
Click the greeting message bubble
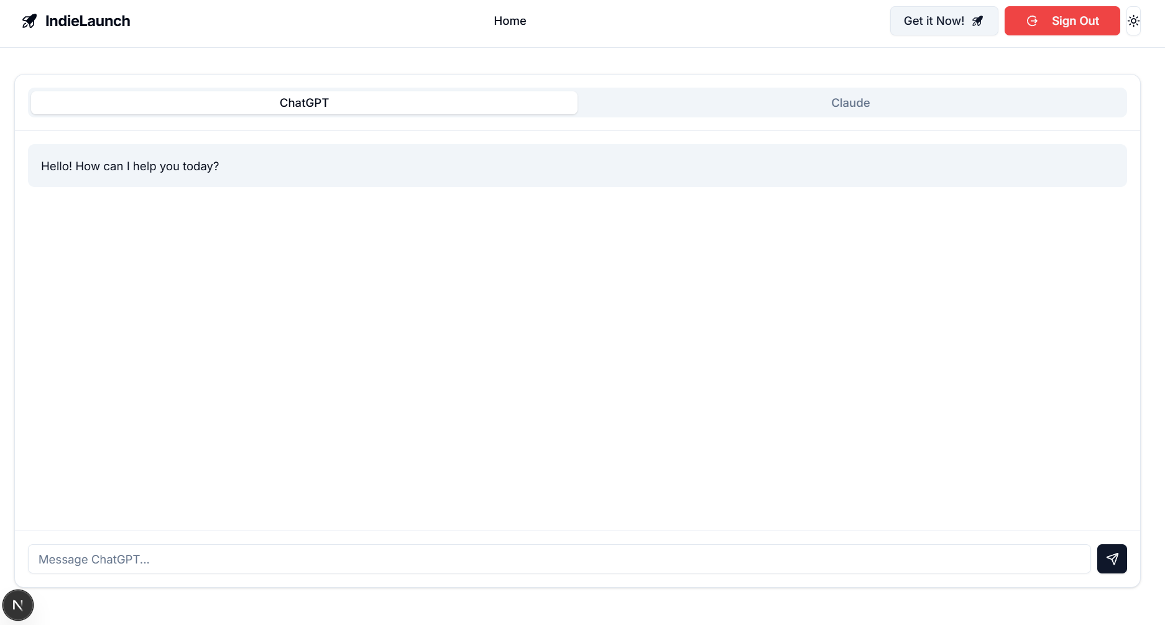point(622,166)
